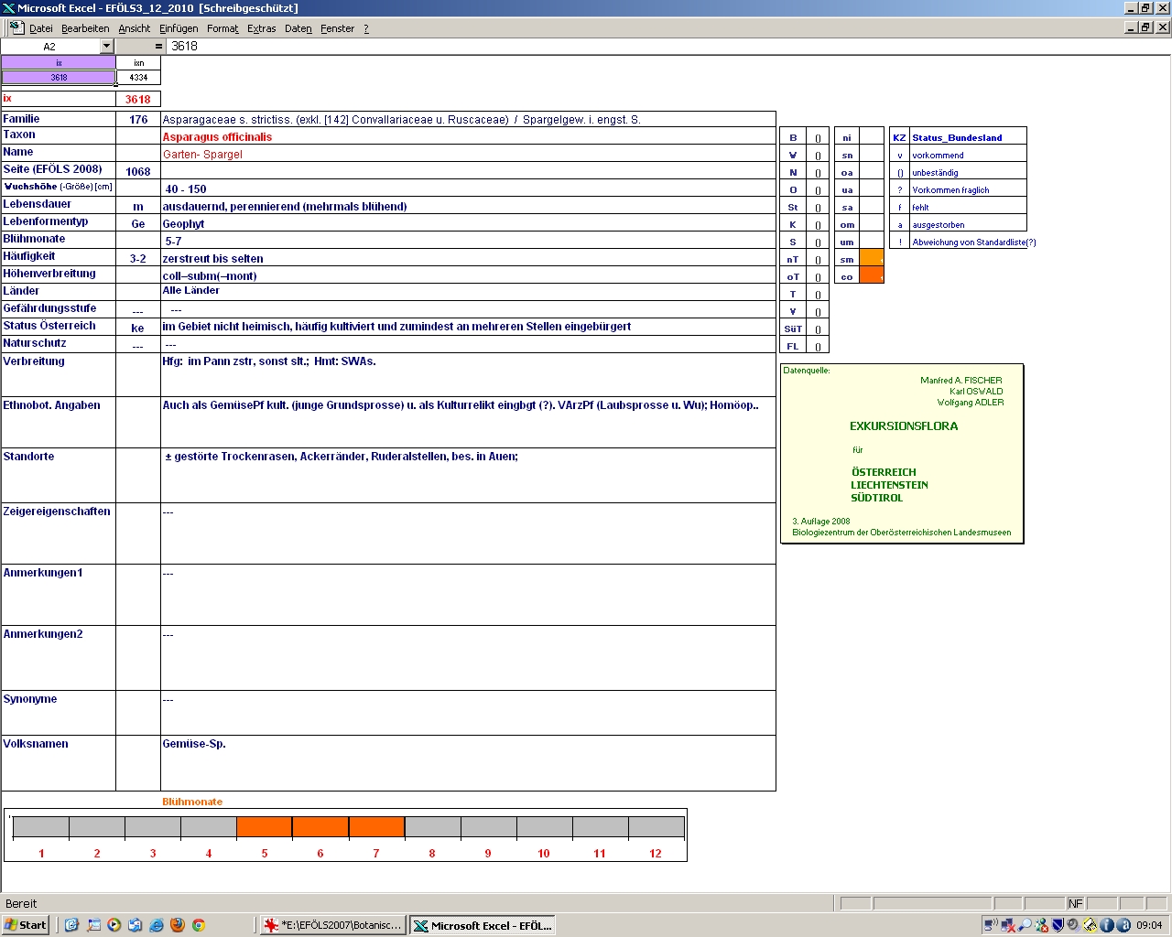Screen dimensions: 1172x937
Task: Click the tray clock showing 09:04
Action: (1149, 925)
